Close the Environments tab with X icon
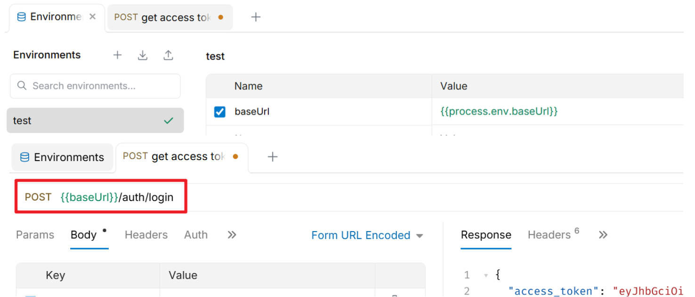Screen dimensions: 695x297 (93, 16)
